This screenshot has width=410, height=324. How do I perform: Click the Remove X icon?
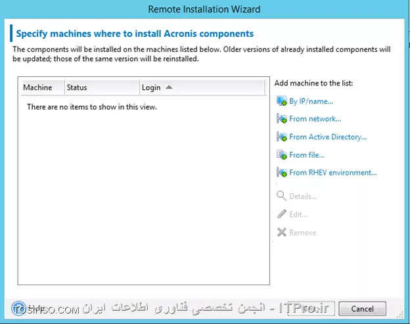pos(282,232)
